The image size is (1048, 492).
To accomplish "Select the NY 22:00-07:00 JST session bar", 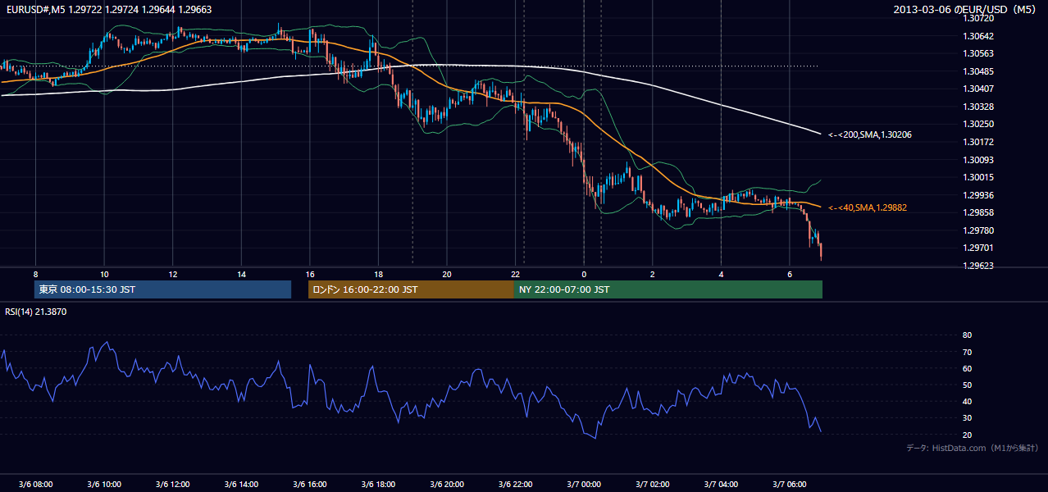I will click(x=668, y=289).
